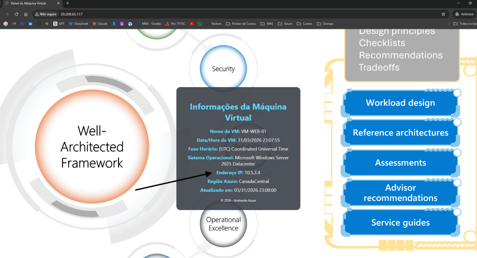Image resolution: width=477 pixels, height=258 pixels.
Task: Open a new browser tab
Action: tap(68, 3)
